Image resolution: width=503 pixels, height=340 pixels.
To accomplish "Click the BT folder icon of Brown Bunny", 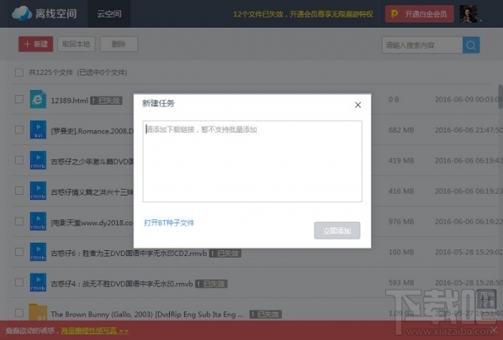I will pos(38,312).
